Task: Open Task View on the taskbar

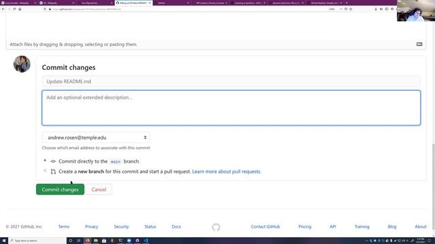Action: pos(79,241)
